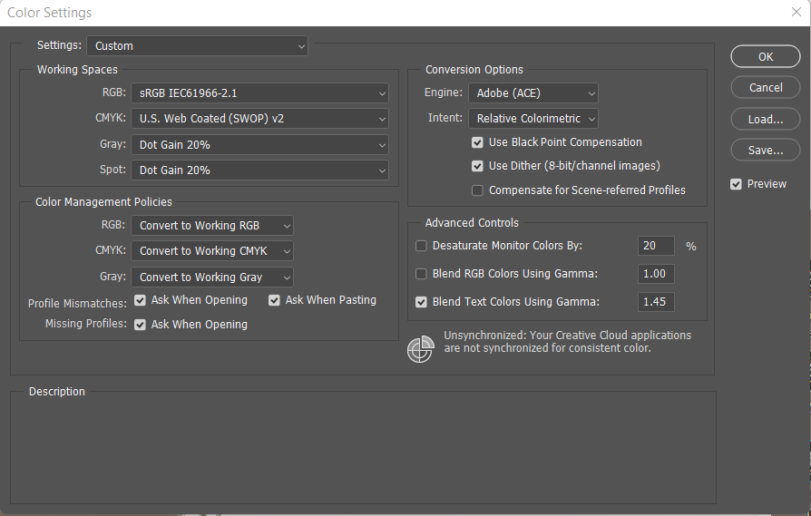This screenshot has width=811, height=516.
Task: Click the unsynchronized color status icon
Action: (x=420, y=349)
